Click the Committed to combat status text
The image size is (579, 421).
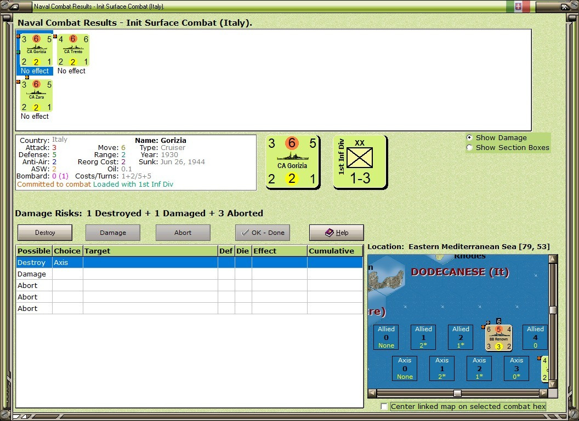tap(54, 184)
